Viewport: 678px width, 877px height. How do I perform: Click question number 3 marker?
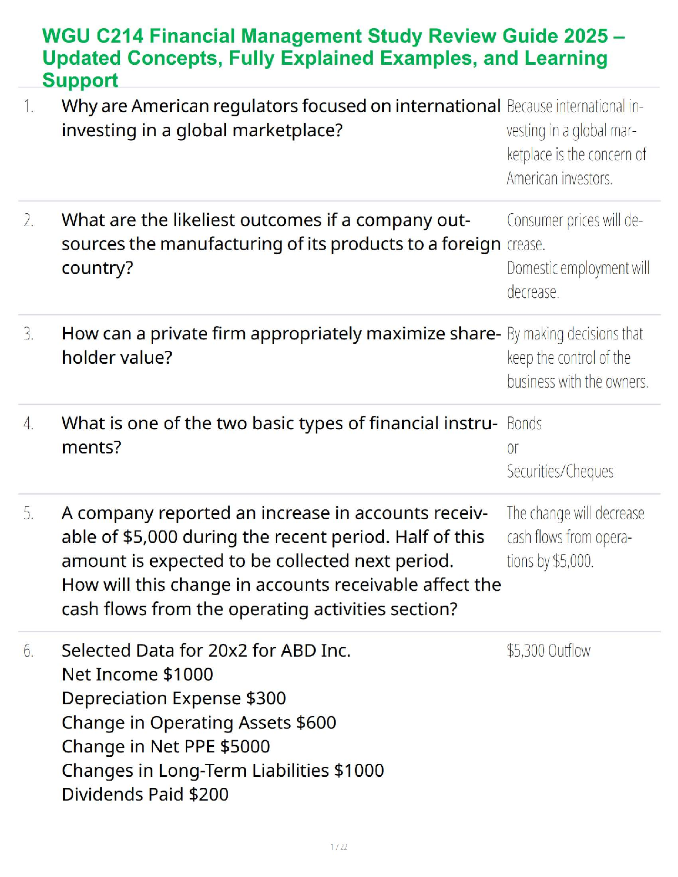(x=28, y=334)
